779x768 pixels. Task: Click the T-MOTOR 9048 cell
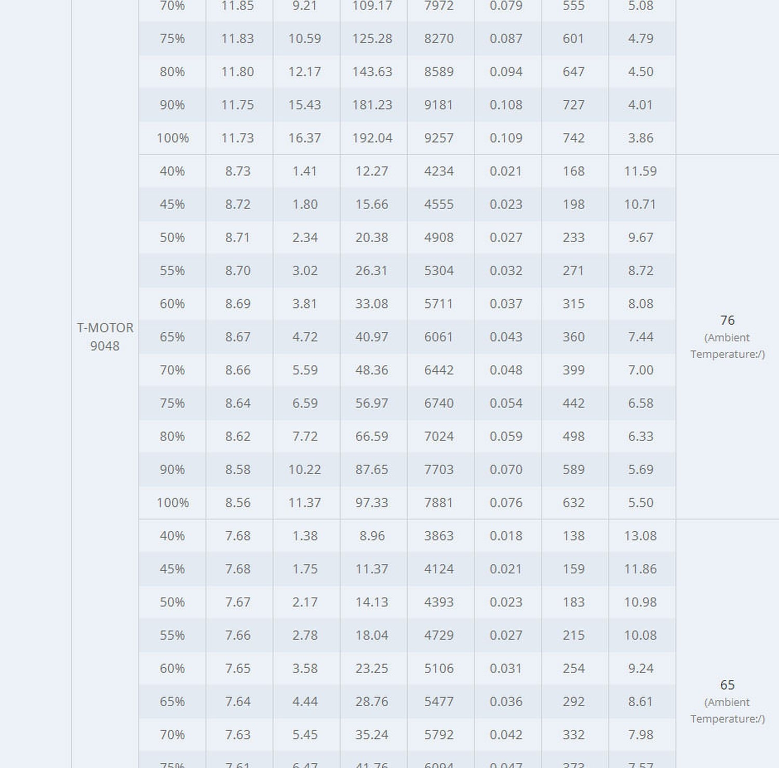105,337
